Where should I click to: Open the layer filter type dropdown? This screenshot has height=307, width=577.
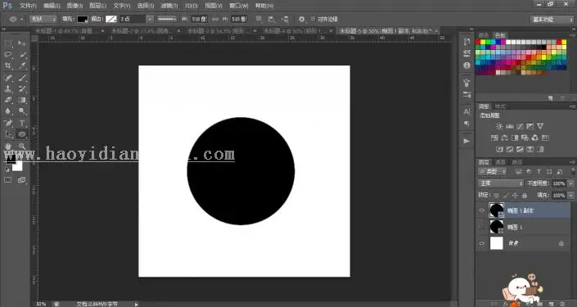pos(493,172)
